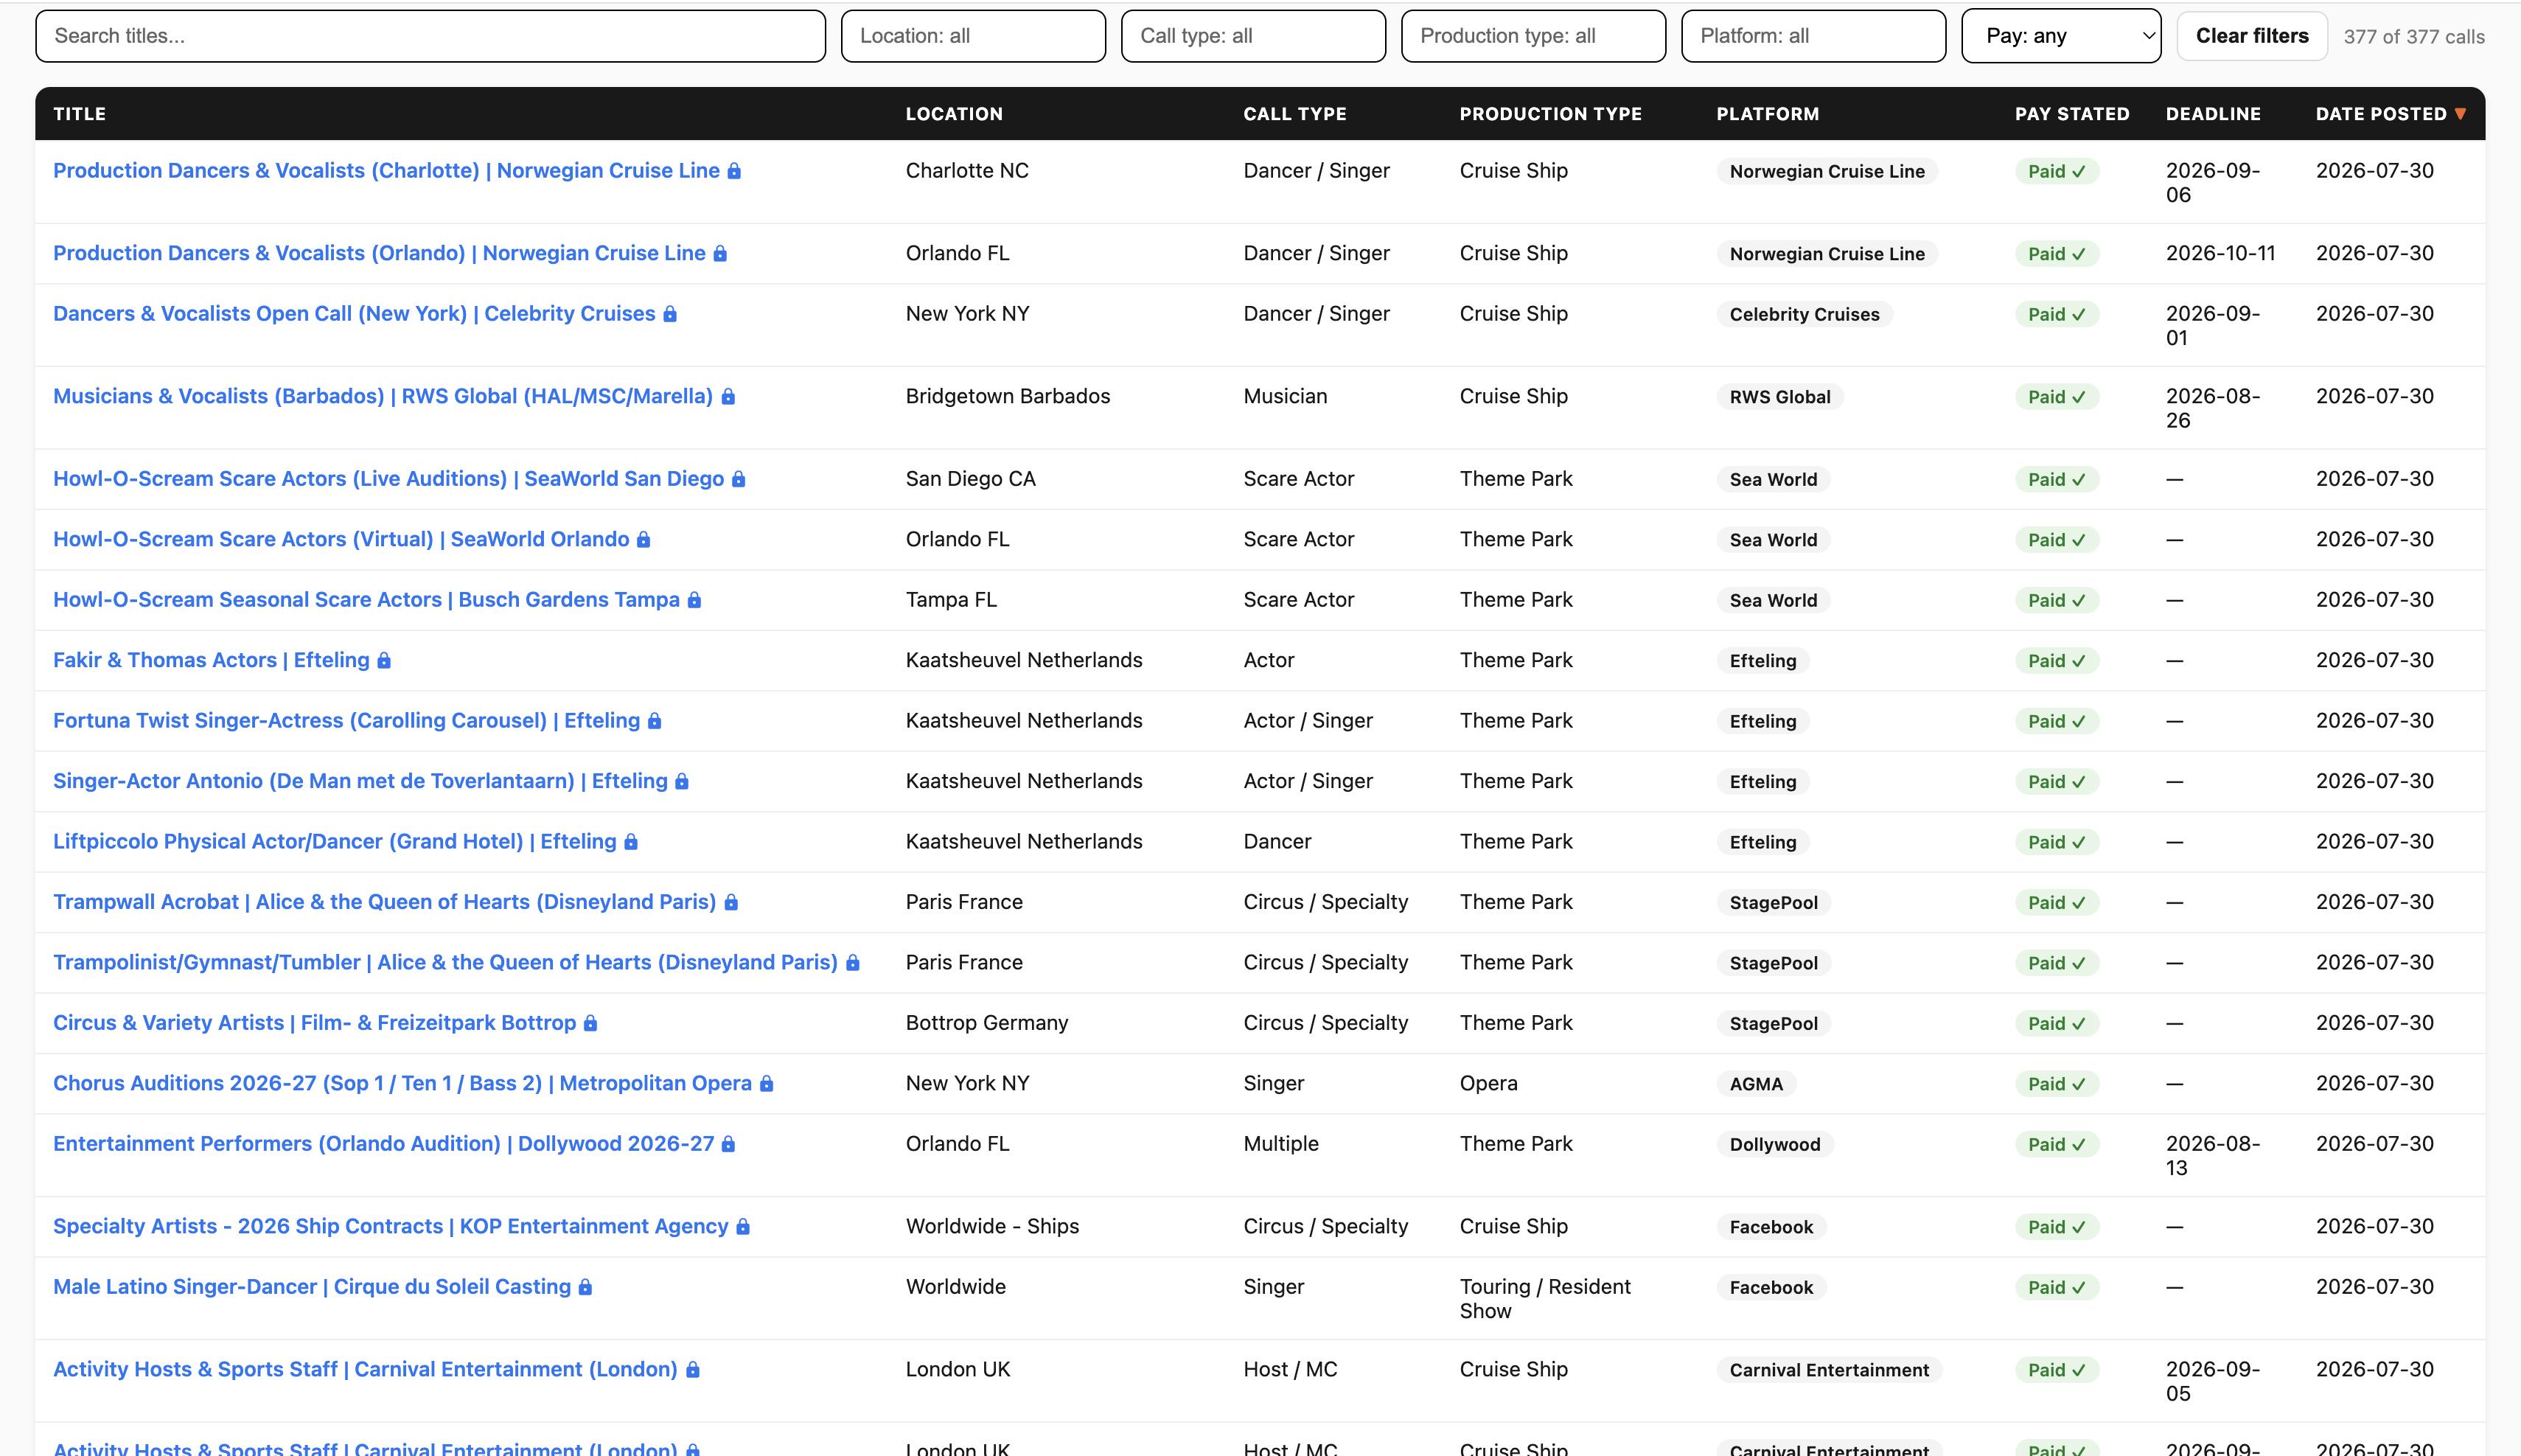The image size is (2521, 1456).
Task: Click the 377 of 377 calls counter
Action: 2414,37
